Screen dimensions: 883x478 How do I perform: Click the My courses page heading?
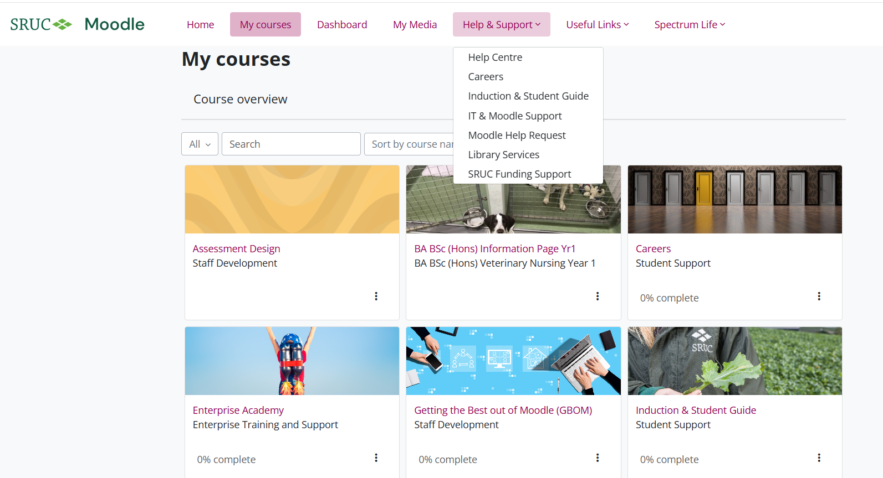coord(236,59)
